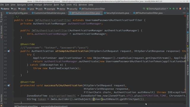Image resolution: width=190 pixels, height=107 pixels.
Task: Stop the running application with red square
Action: coord(180,9)
